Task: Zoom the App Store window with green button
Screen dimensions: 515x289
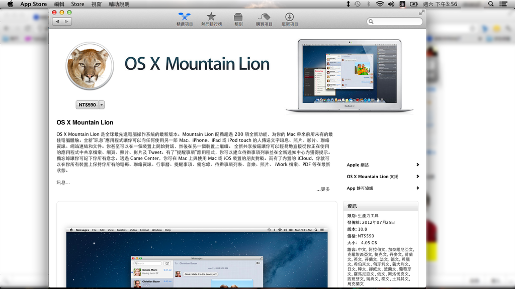Action: coord(69,13)
